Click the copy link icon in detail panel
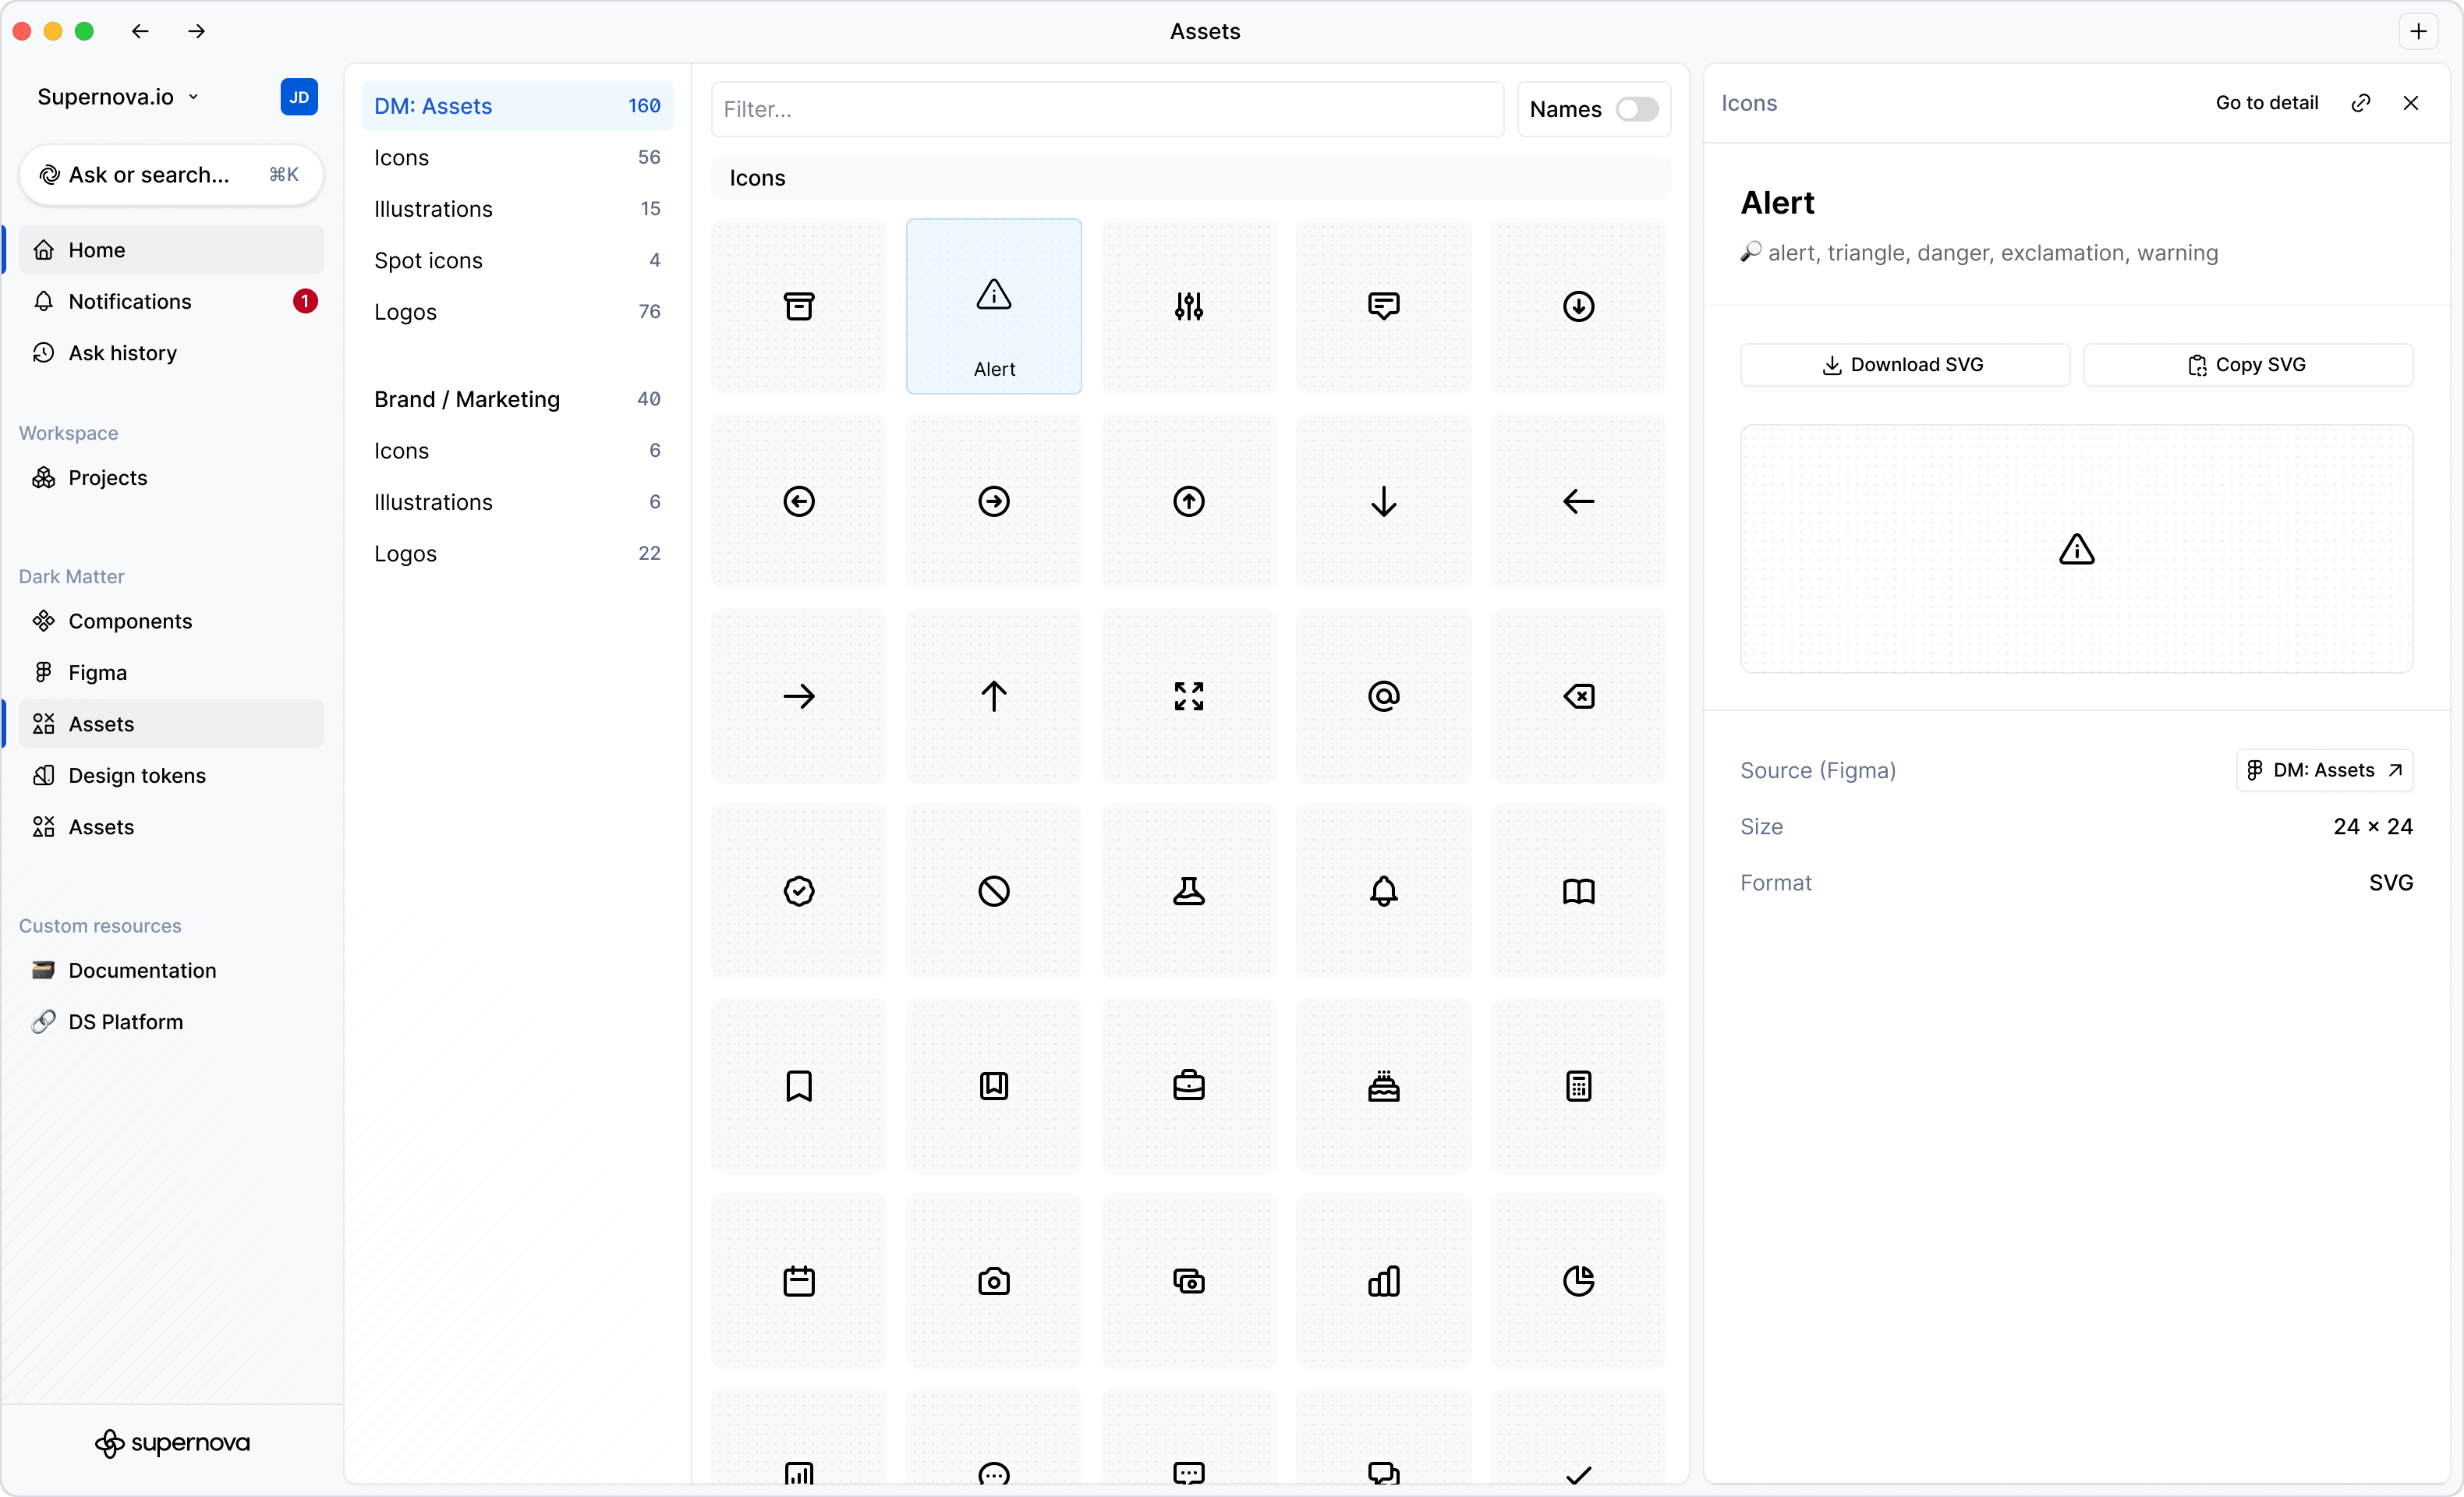The width and height of the screenshot is (2464, 1497). coord(2360,103)
